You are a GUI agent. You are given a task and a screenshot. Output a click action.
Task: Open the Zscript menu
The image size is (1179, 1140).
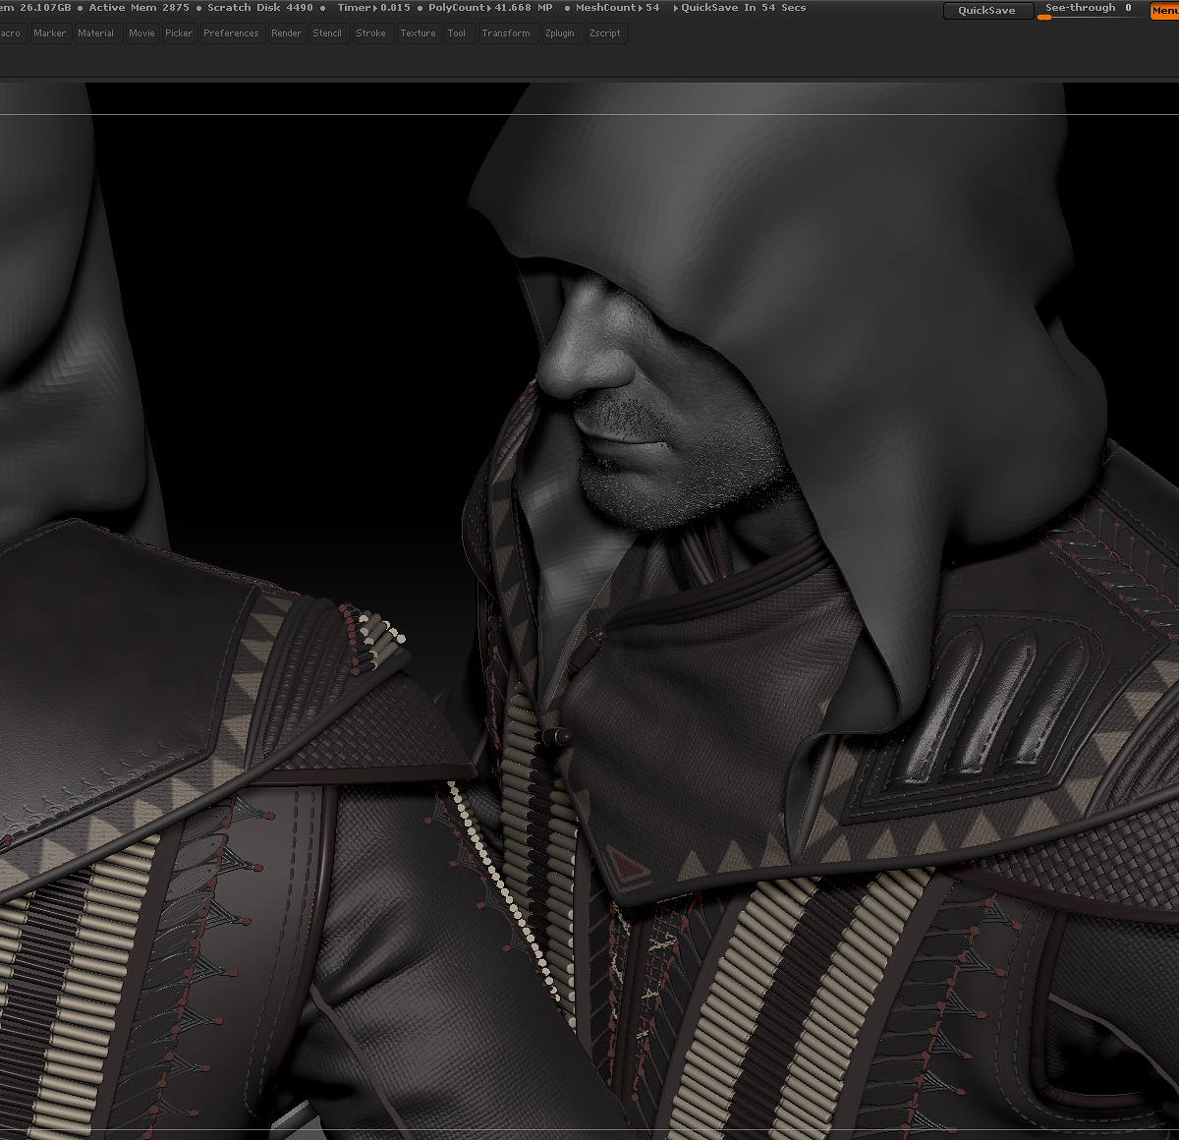pyautogui.click(x=605, y=33)
